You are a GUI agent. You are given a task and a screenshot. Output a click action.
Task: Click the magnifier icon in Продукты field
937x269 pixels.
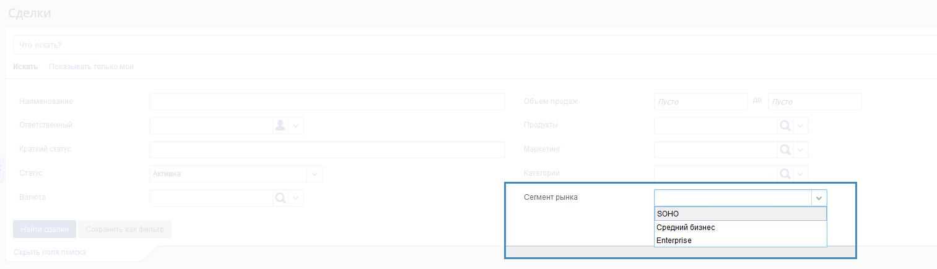[x=785, y=126]
